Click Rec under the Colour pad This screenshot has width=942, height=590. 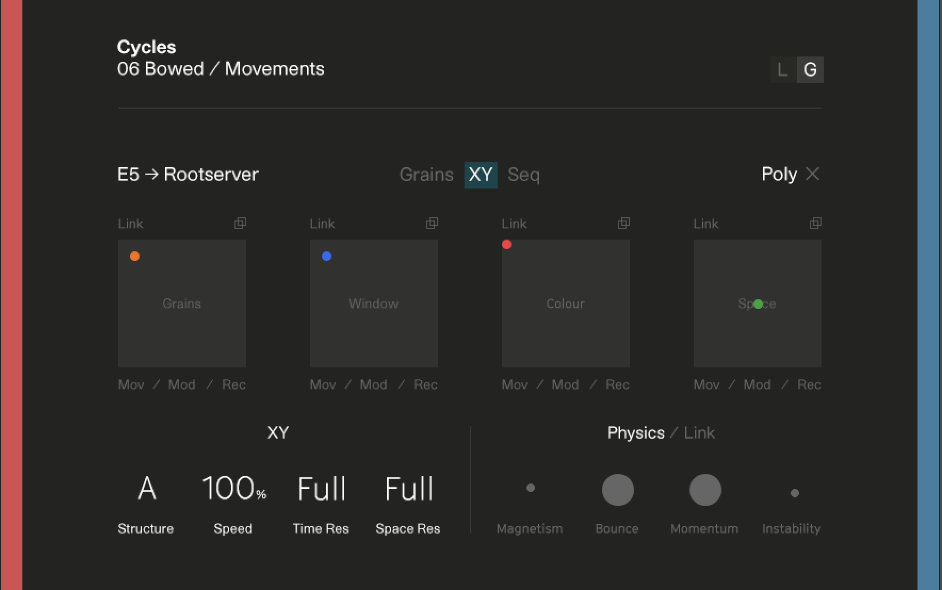(x=618, y=384)
